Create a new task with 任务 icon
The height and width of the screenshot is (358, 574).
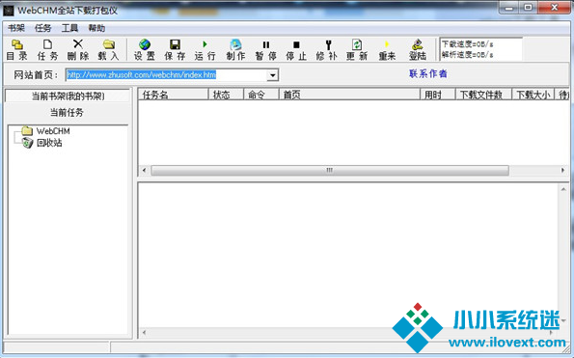pos(47,44)
